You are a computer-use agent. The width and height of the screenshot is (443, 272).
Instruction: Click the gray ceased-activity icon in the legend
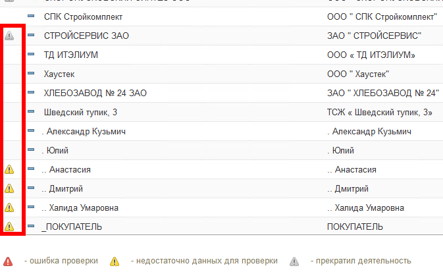(x=294, y=261)
